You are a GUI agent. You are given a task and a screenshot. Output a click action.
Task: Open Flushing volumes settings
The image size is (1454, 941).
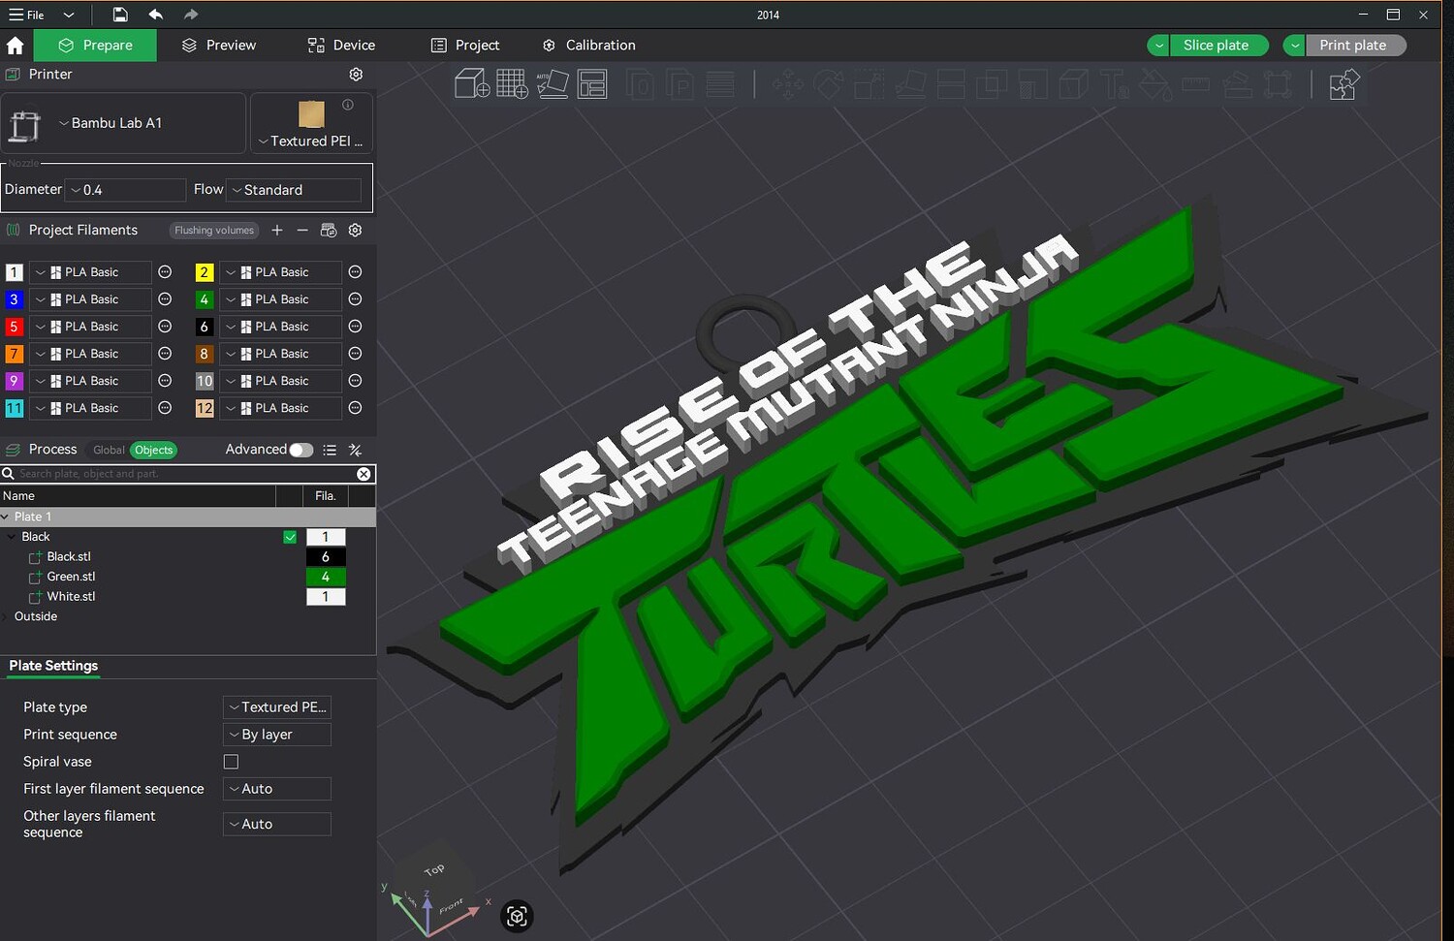[x=214, y=230]
